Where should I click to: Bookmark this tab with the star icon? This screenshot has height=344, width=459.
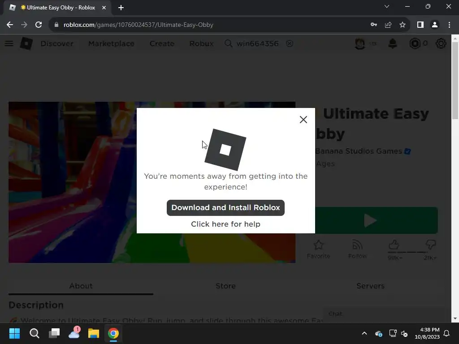click(403, 25)
